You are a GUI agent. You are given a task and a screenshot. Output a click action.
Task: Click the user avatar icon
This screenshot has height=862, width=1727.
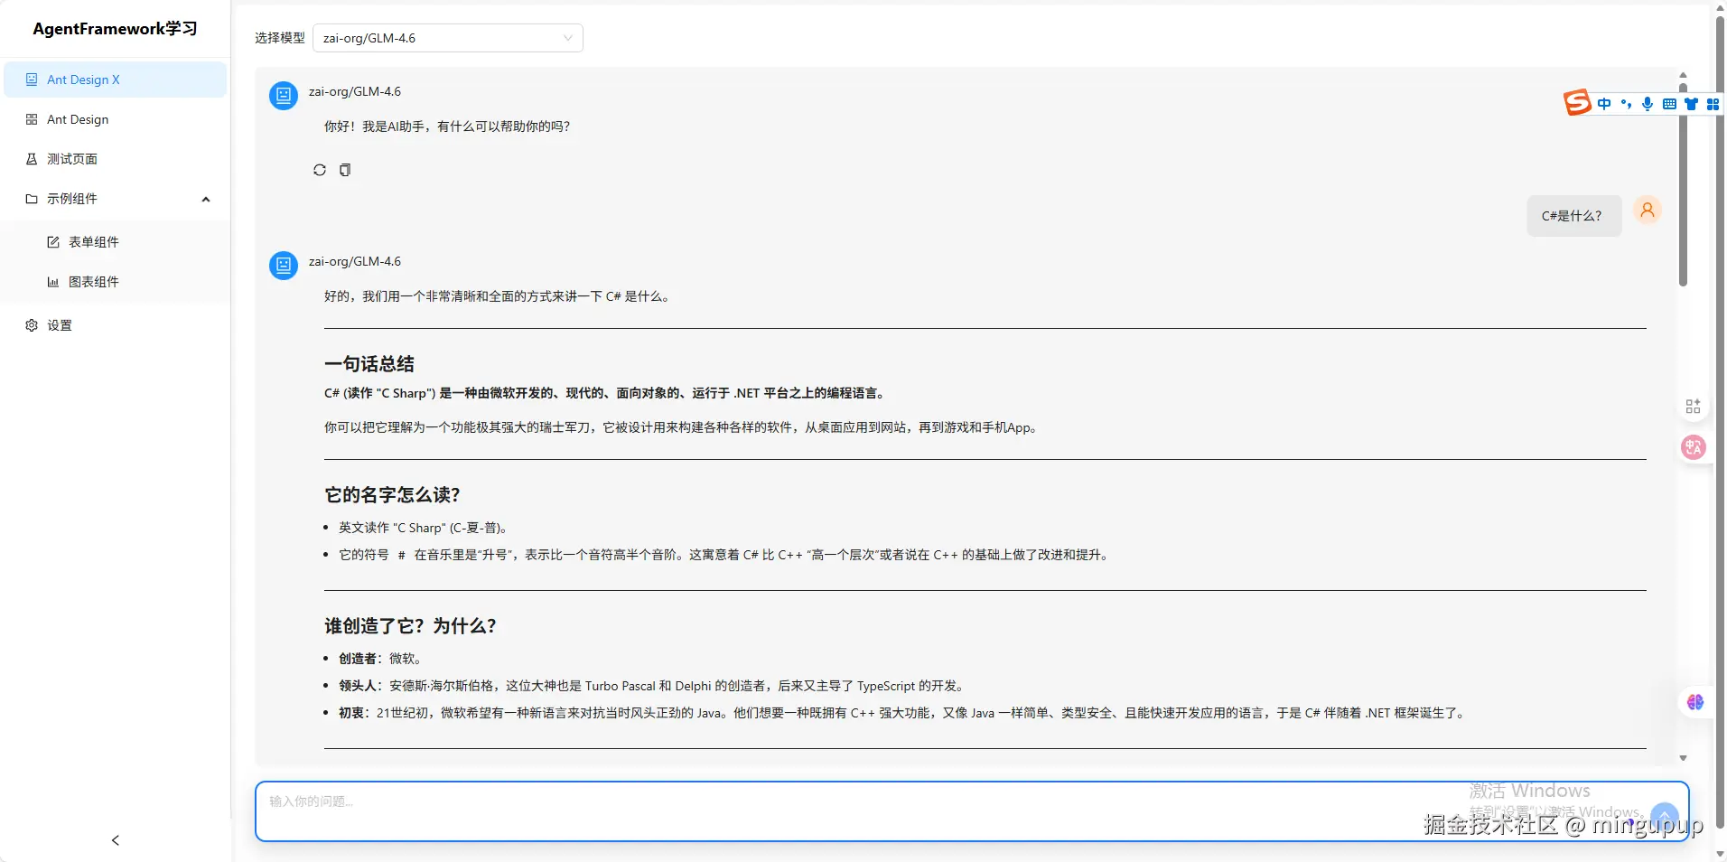pos(1648,211)
